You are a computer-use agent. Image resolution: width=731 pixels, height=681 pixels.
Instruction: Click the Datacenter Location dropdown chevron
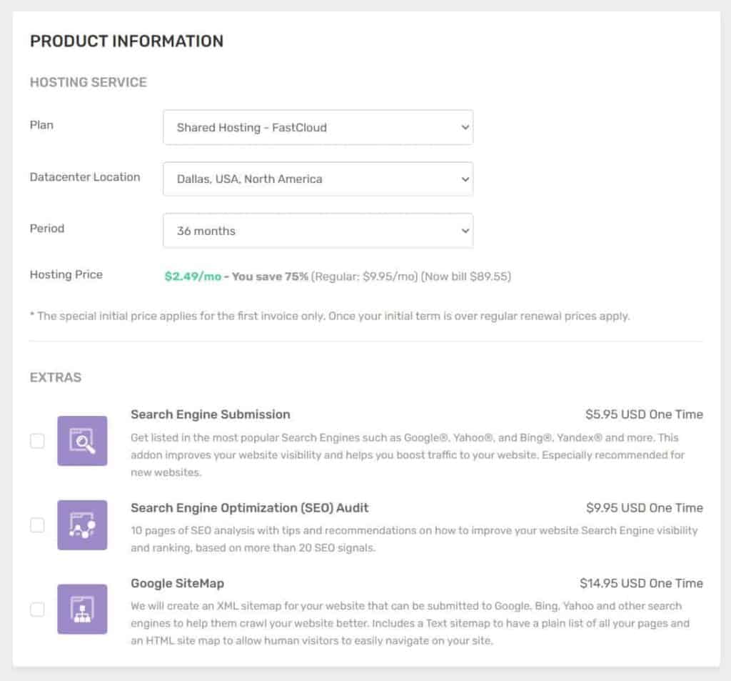pos(465,179)
